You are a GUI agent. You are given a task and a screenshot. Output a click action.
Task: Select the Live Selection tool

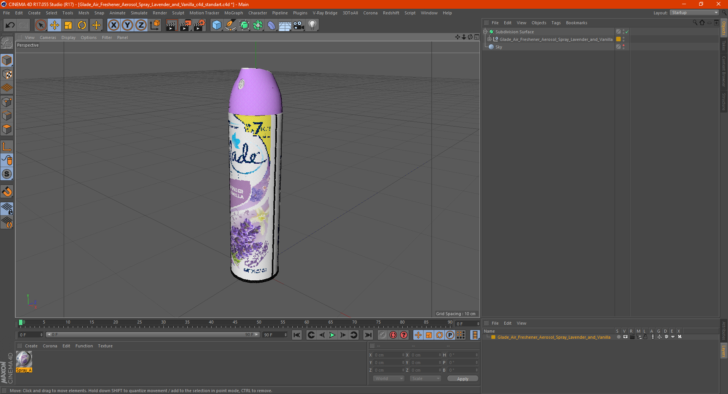[41, 25]
